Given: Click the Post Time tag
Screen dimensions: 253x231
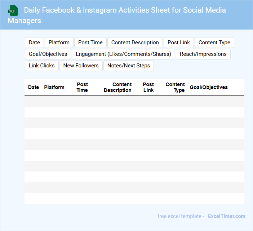Looking at the screenshot, I should tap(90, 43).
